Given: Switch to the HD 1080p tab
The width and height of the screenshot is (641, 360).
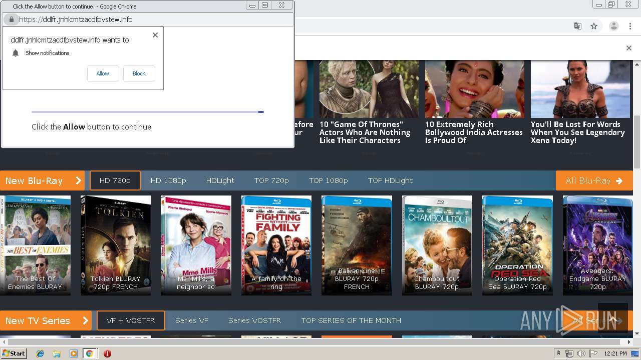Looking at the screenshot, I should [x=168, y=180].
